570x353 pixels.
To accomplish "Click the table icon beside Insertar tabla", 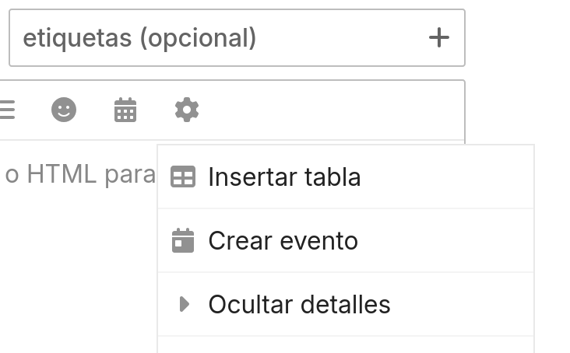I will coord(183,176).
